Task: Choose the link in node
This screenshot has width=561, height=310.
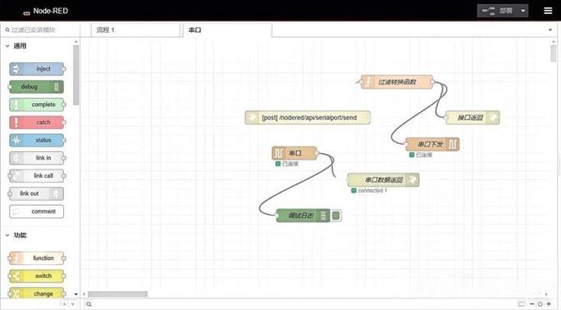Action: point(37,158)
